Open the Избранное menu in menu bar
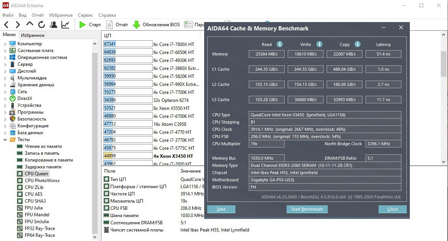This screenshot has width=448, height=241. pyautogui.click(x=61, y=15)
